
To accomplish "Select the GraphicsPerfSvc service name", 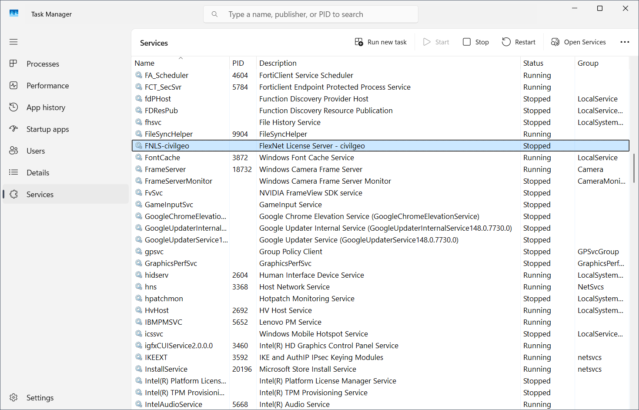I will point(171,263).
